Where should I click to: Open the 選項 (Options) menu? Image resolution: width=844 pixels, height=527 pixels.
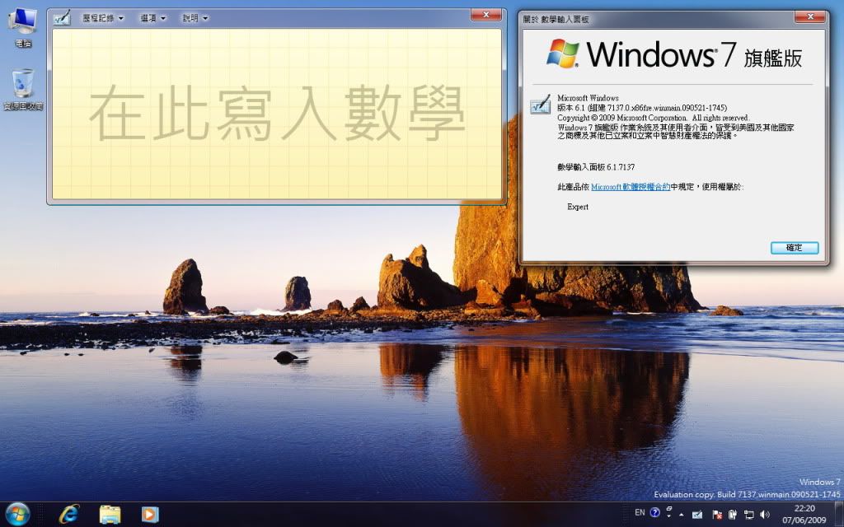tap(152, 18)
